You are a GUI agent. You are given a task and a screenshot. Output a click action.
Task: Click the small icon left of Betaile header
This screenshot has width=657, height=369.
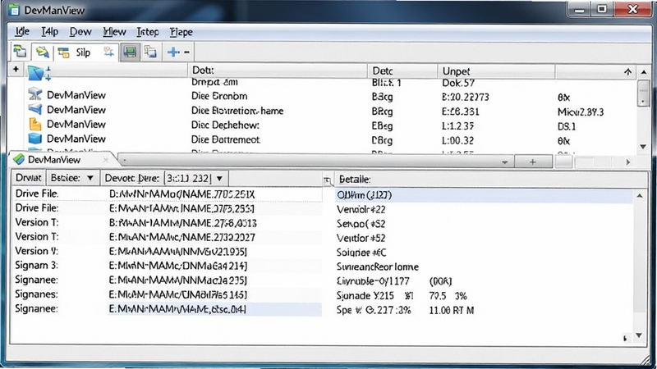328,180
